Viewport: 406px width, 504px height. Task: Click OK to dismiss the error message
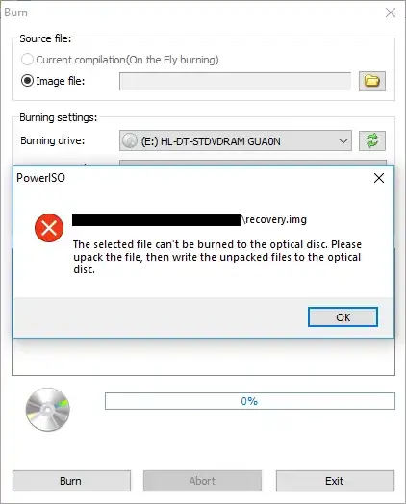[x=343, y=317]
